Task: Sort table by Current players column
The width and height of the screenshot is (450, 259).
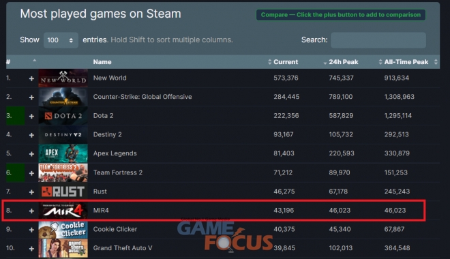Action: (286, 62)
